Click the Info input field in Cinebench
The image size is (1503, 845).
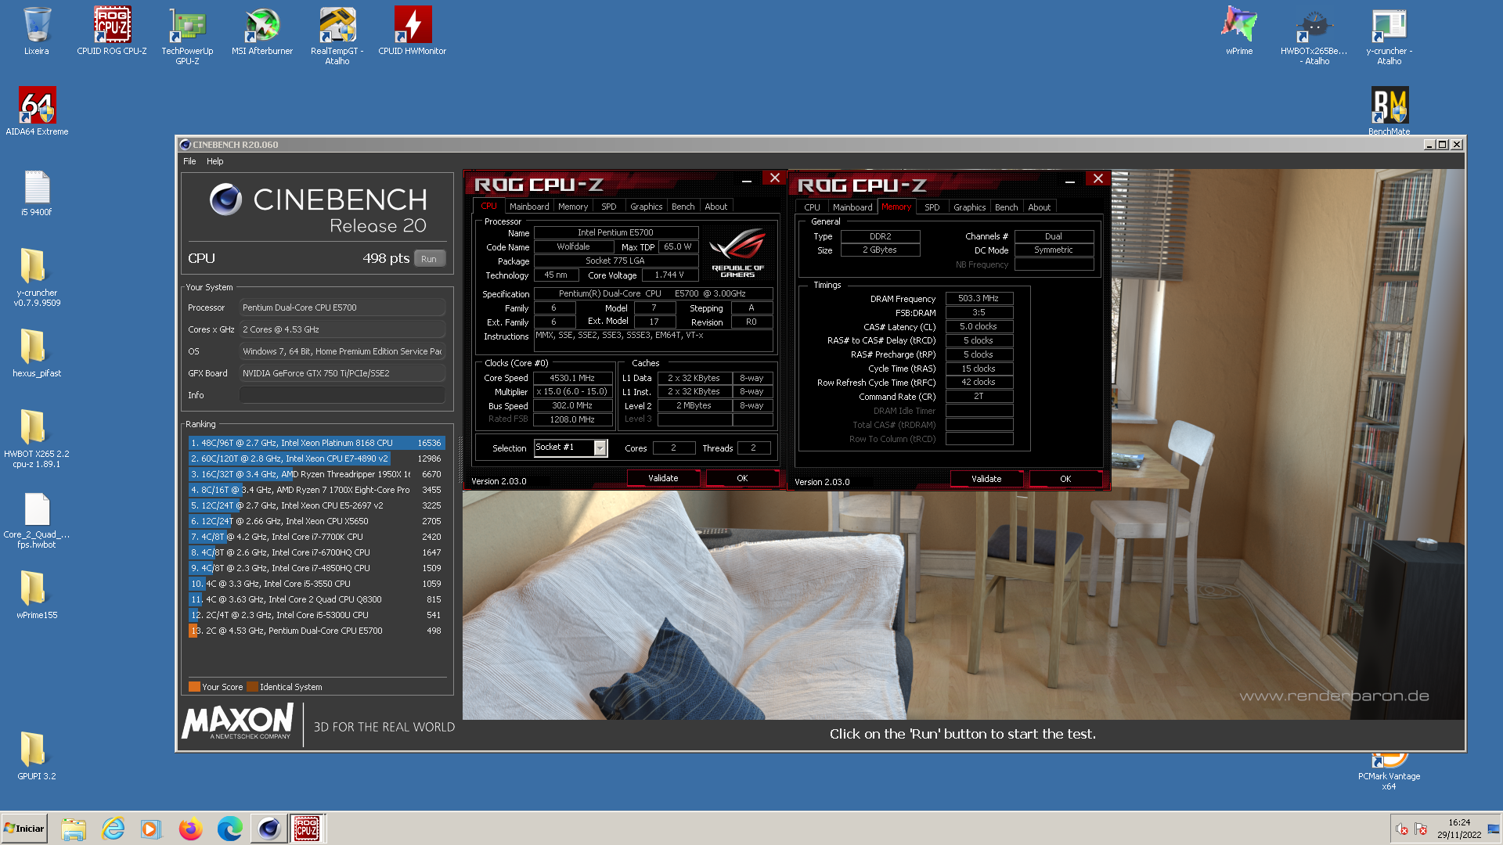pos(342,395)
